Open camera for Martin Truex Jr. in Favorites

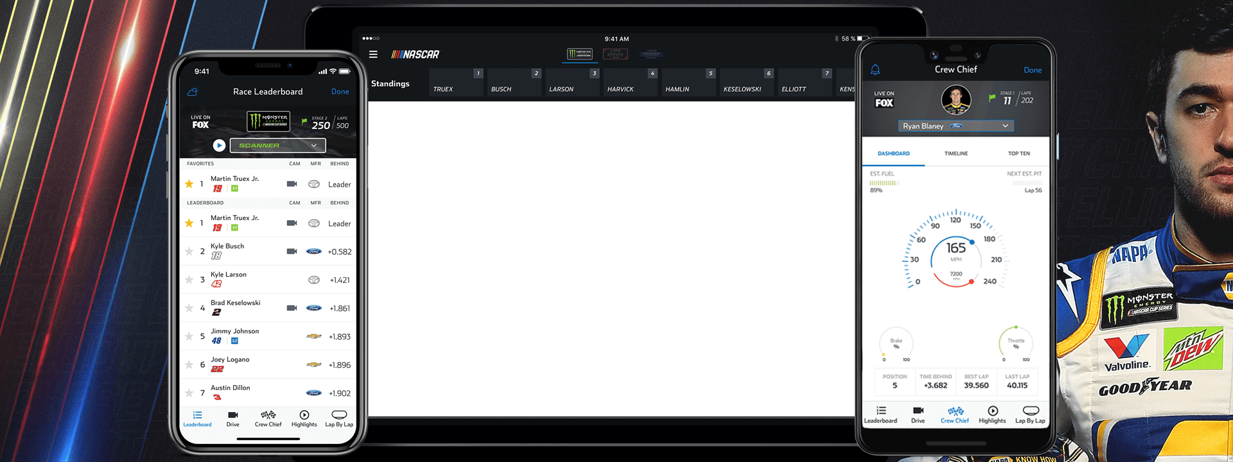pyautogui.click(x=292, y=184)
